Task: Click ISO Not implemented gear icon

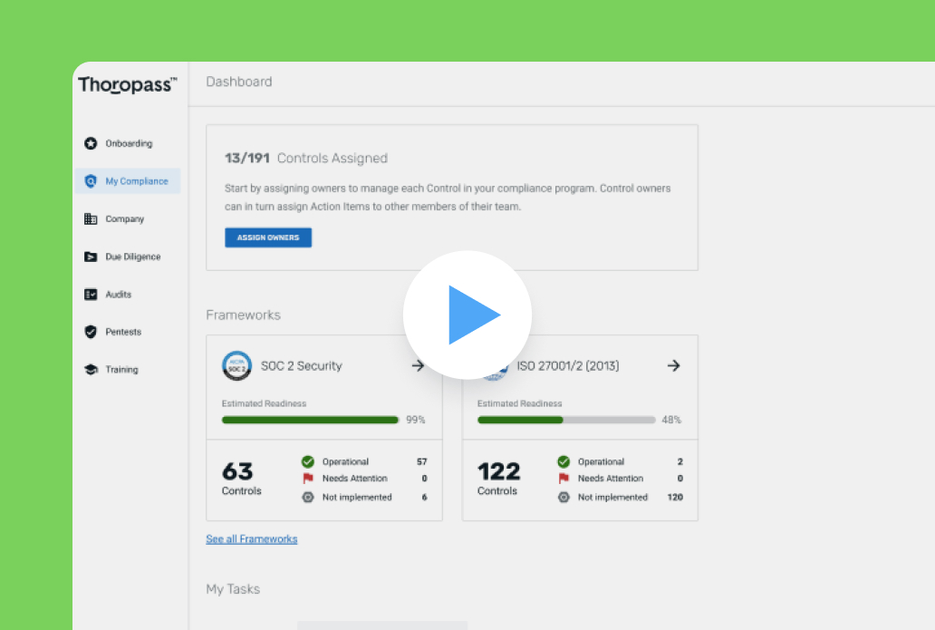Action: (x=564, y=497)
